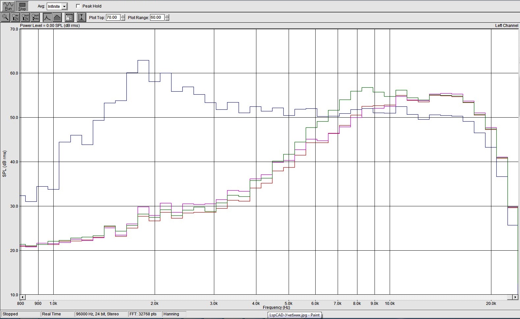Click the Zoom Out 2X icon
This screenshot has height=319, width=520.
(x=25, y=17)
